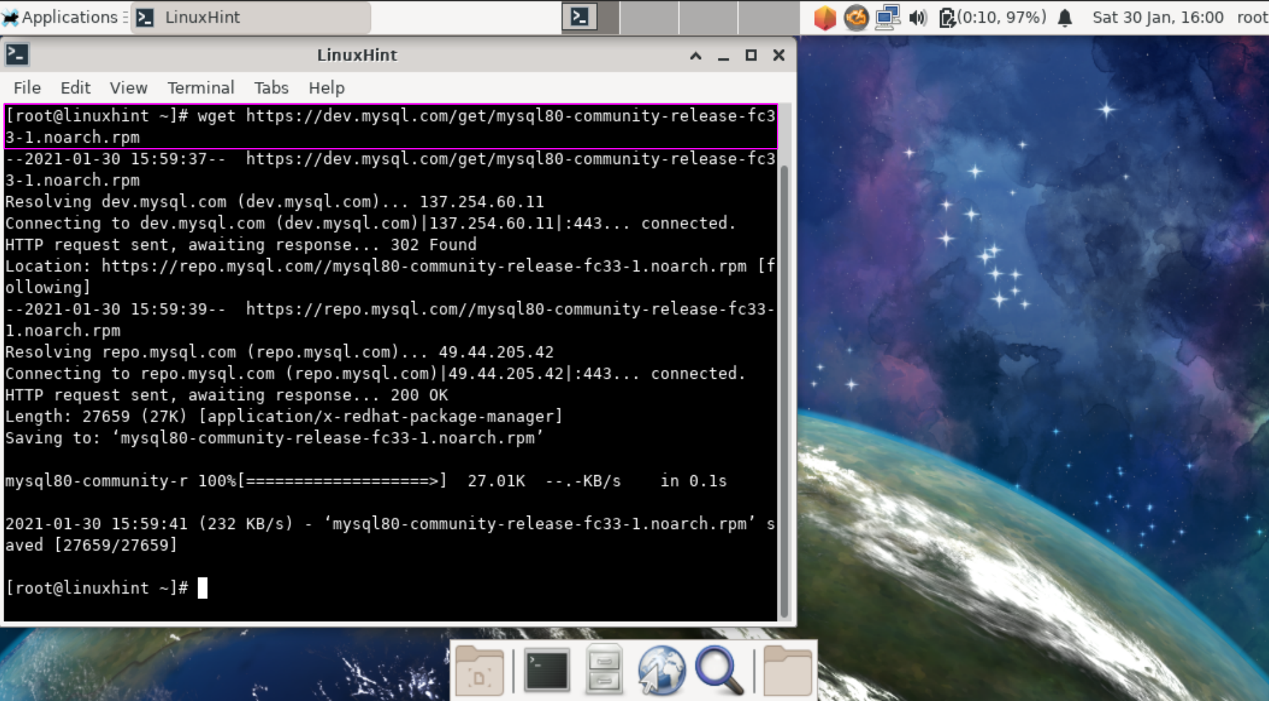Viewport: 1269px width, 701px height.
Task: Open the application finder magnifier in the dock
Action: click(x=719, y=670)
